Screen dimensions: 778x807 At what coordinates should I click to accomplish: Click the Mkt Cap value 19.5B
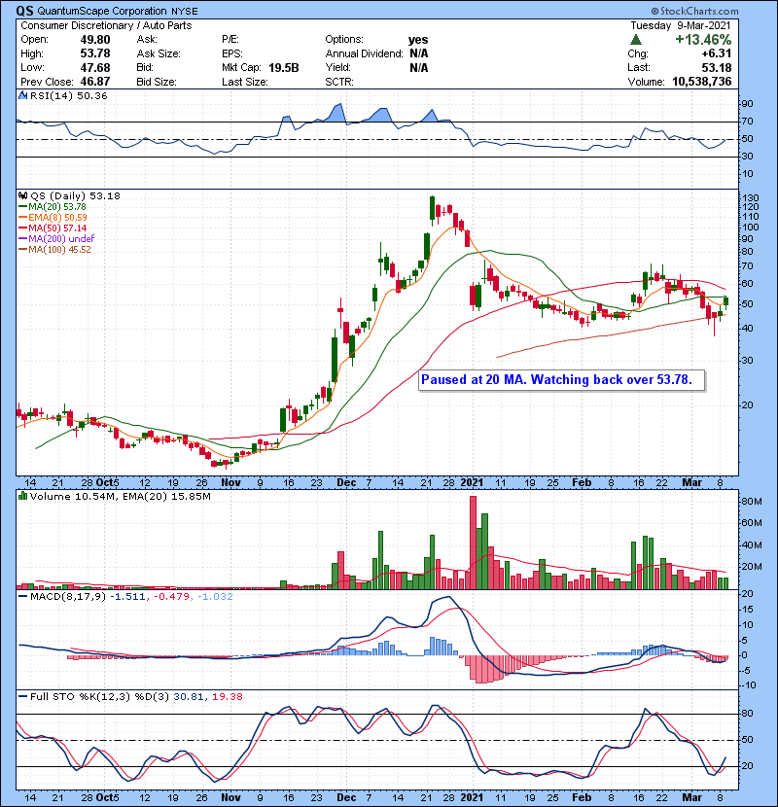(284, 67)
